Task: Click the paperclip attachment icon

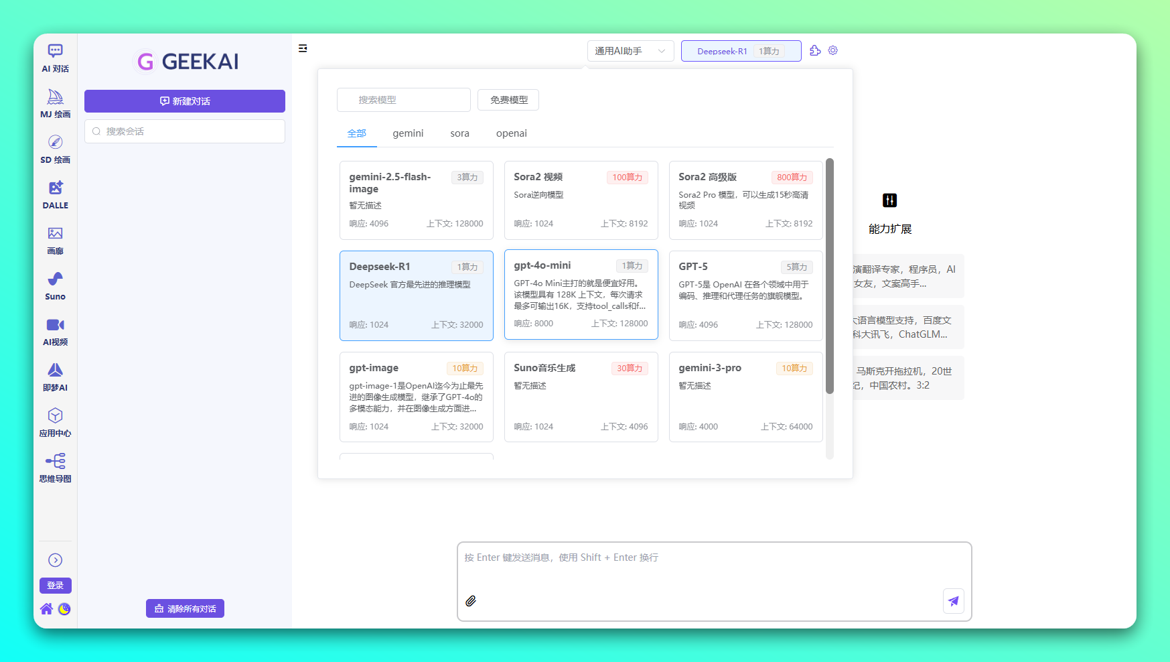Action: pos(471,601)
